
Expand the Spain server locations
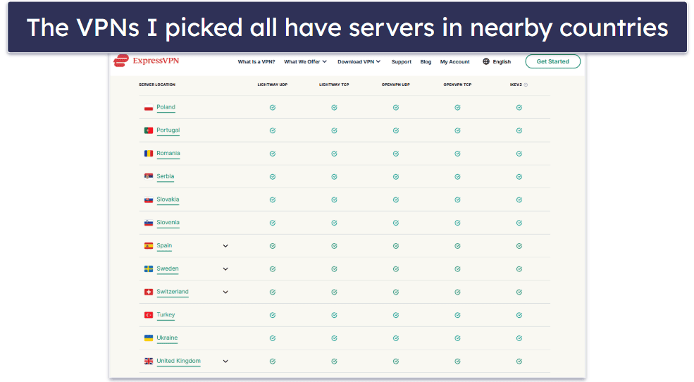(225, 246)
